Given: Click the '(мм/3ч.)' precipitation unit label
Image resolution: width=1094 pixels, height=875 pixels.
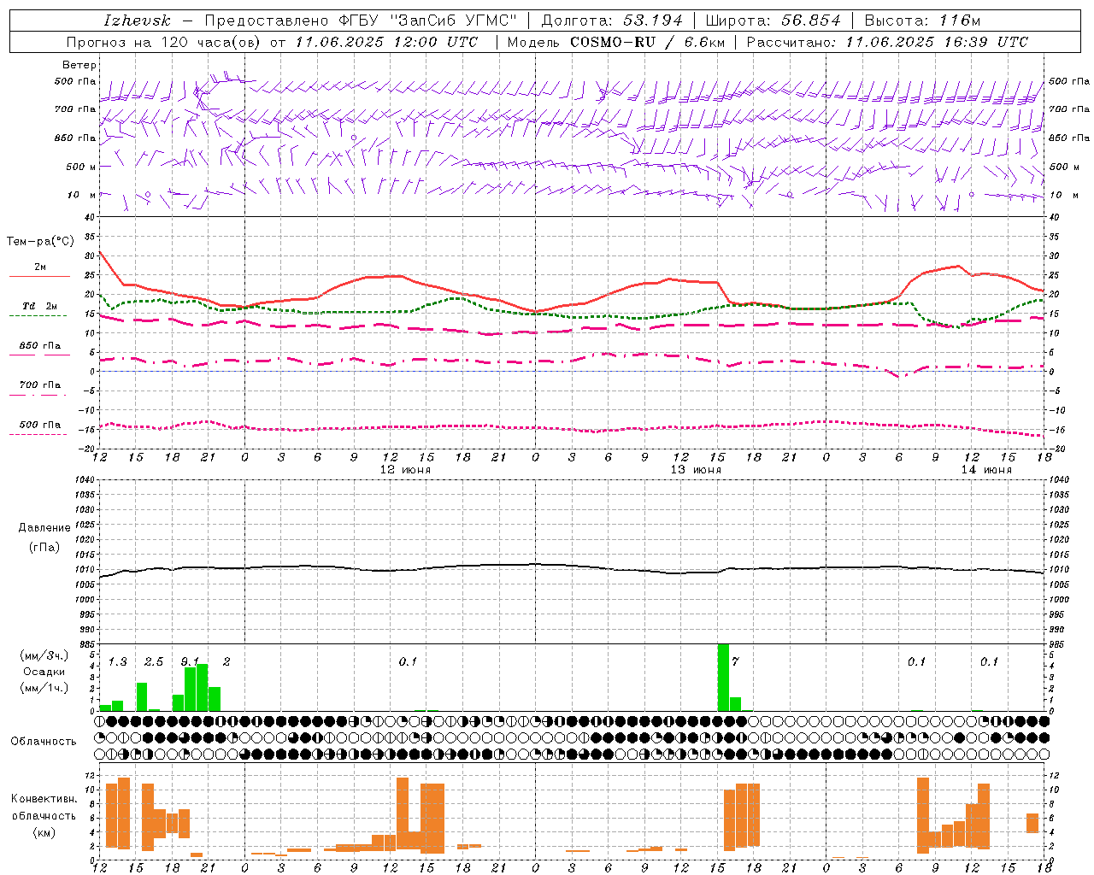Looking at the screenshot, I should 44,655.
